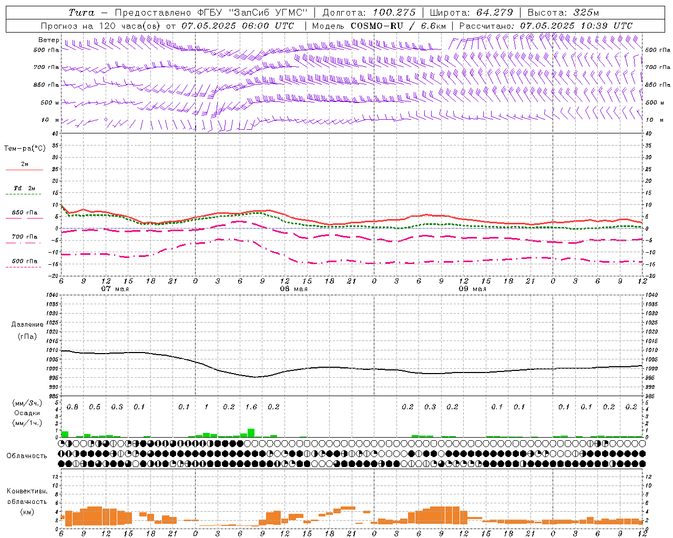This screenshot has height=538, width=673.
Task: Click the precipitation value "0.8"
Action: pyautogui.click(x=73, y=407)
